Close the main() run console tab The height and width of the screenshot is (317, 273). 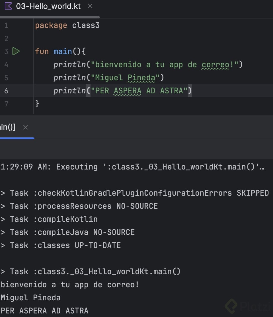coord(26,127)
